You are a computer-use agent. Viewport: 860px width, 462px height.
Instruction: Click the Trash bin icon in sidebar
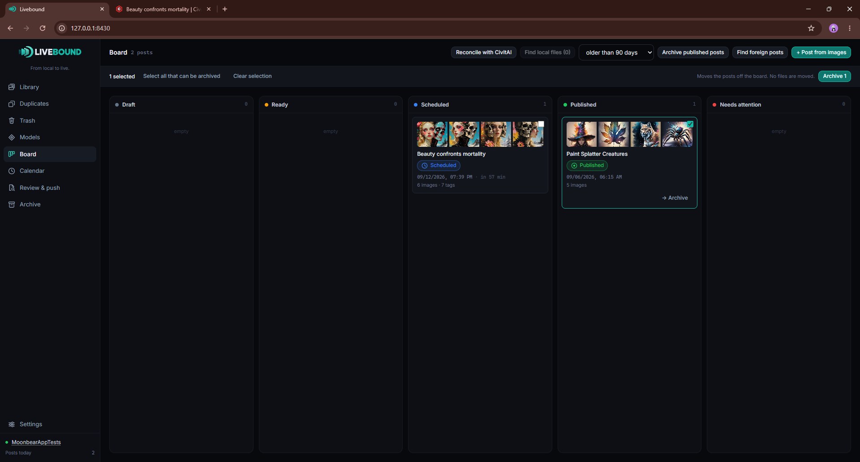point(12,120)
